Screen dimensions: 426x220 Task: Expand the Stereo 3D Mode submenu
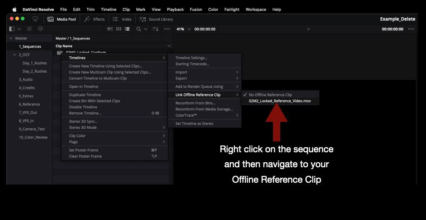click(114, 127)
